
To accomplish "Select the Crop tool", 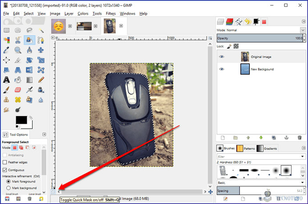I will coord(18,60).
